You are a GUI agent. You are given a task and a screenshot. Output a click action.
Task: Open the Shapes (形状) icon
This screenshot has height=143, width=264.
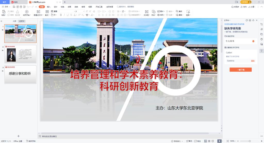coord(154,12)
